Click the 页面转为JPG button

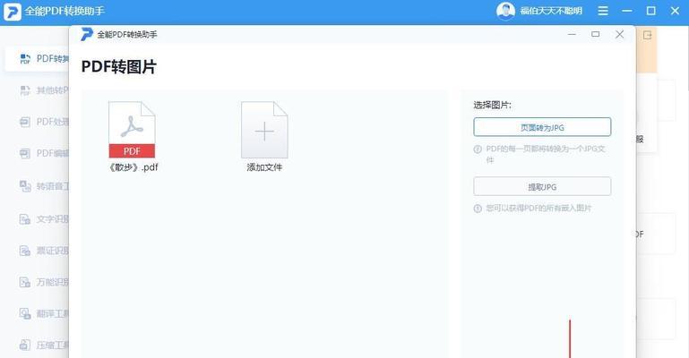(x=542, y=127)
